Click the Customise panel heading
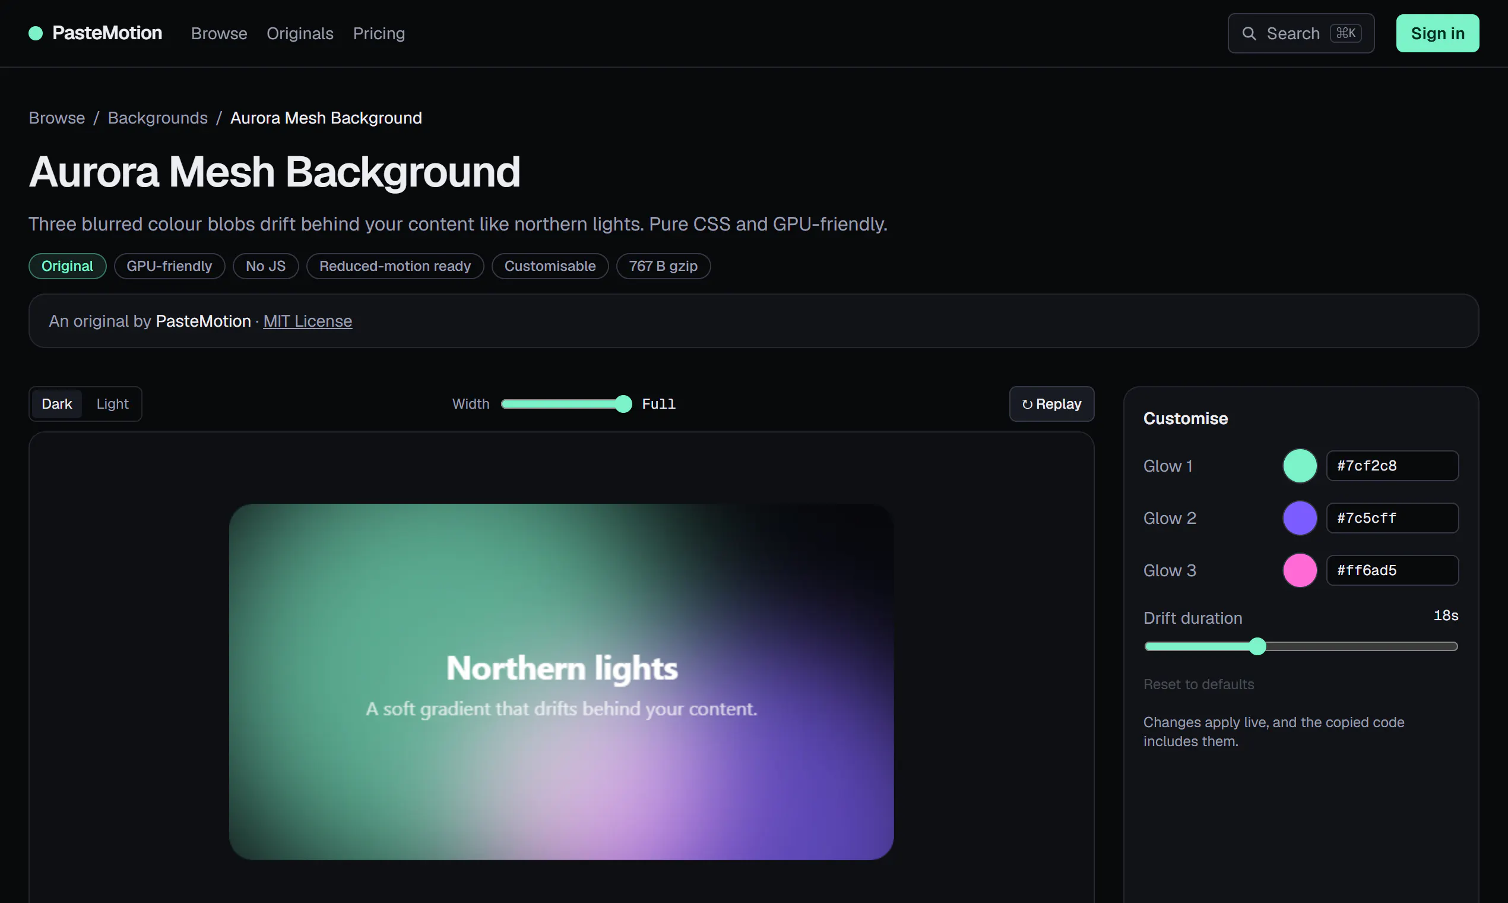The image size is (1508, 903). click(x=1185, y=419)
